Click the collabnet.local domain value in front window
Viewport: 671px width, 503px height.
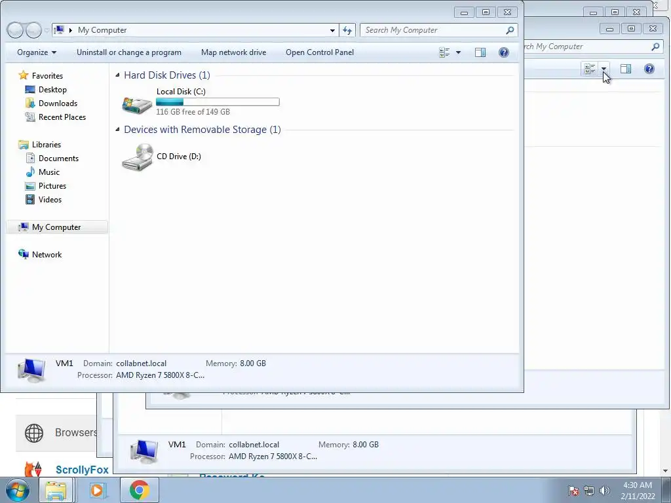click(142, 363)
